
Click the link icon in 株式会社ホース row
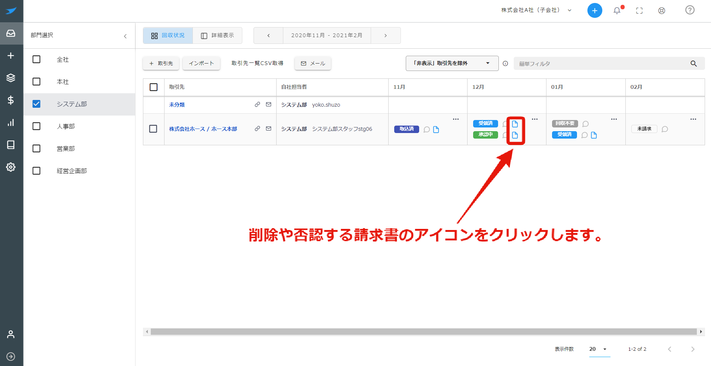click(257, 129)
